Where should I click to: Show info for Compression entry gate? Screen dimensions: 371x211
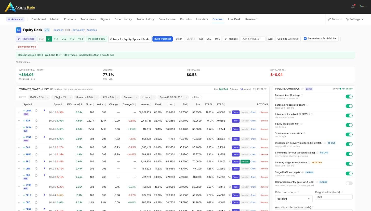pos(317,182)
